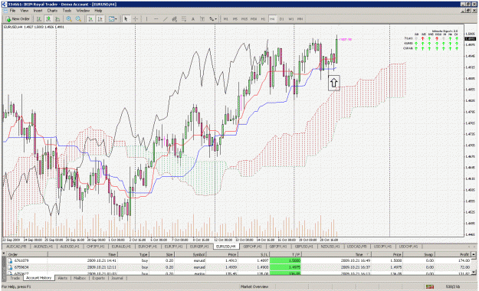Image resolution: width=479 pixels, height=291 pixels.
Task: Sort history by the Profit column header
Action: pos(453,254)
